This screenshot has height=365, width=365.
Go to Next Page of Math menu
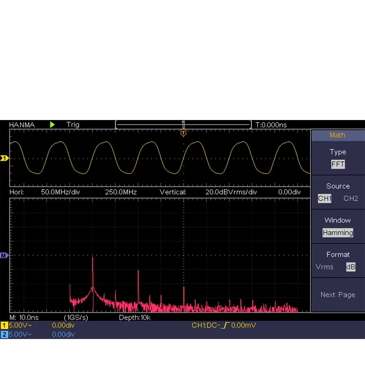338,295
